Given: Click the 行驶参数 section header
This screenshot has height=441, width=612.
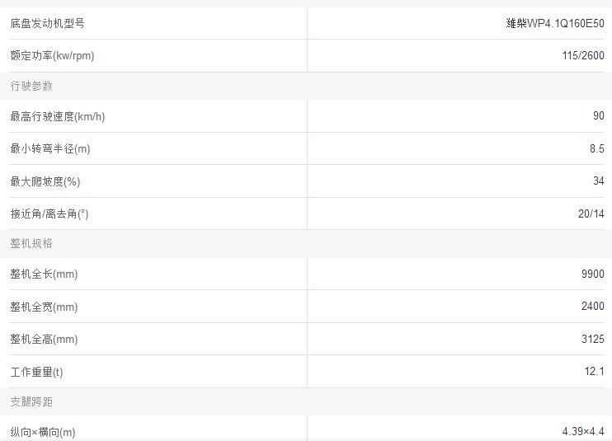Looking at the screenshot, I should pos(31,86).
